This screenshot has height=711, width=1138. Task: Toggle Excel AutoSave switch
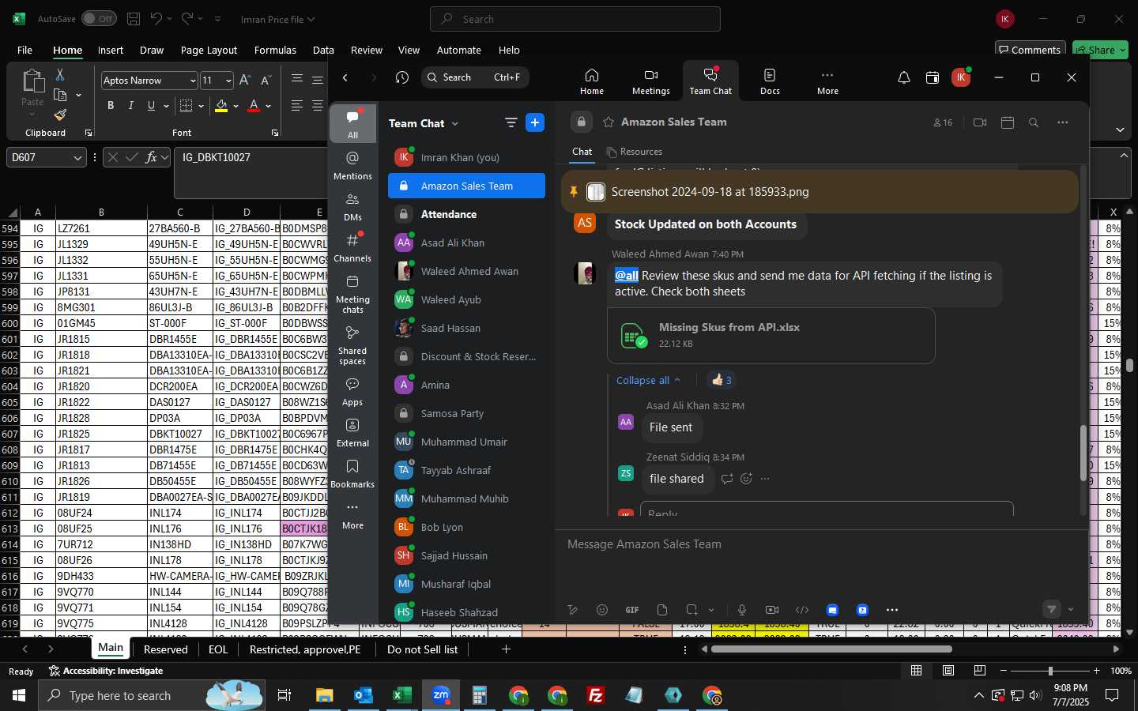(x=99, y=18)
